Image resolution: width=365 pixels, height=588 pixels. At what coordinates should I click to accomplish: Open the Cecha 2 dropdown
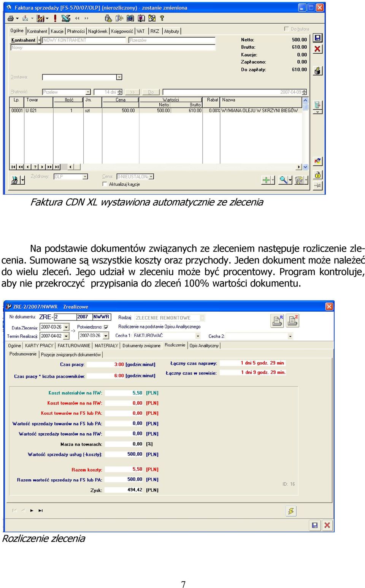tap(290, 336)
